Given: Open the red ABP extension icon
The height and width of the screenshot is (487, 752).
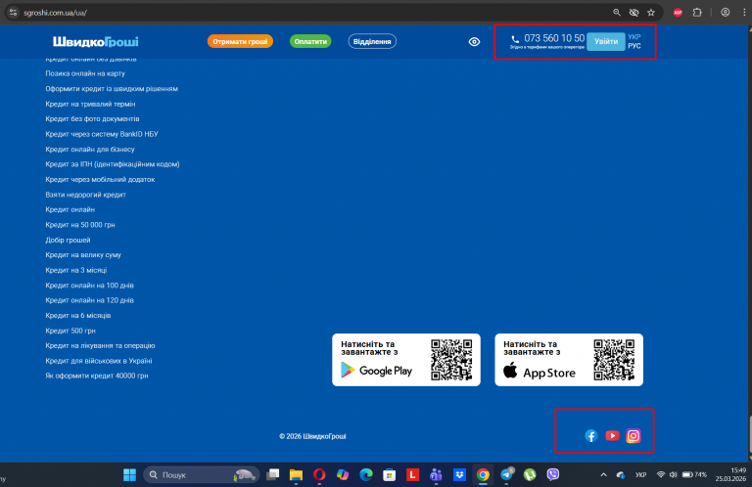Looking at the screenshot, I should (x=678, y=13).
